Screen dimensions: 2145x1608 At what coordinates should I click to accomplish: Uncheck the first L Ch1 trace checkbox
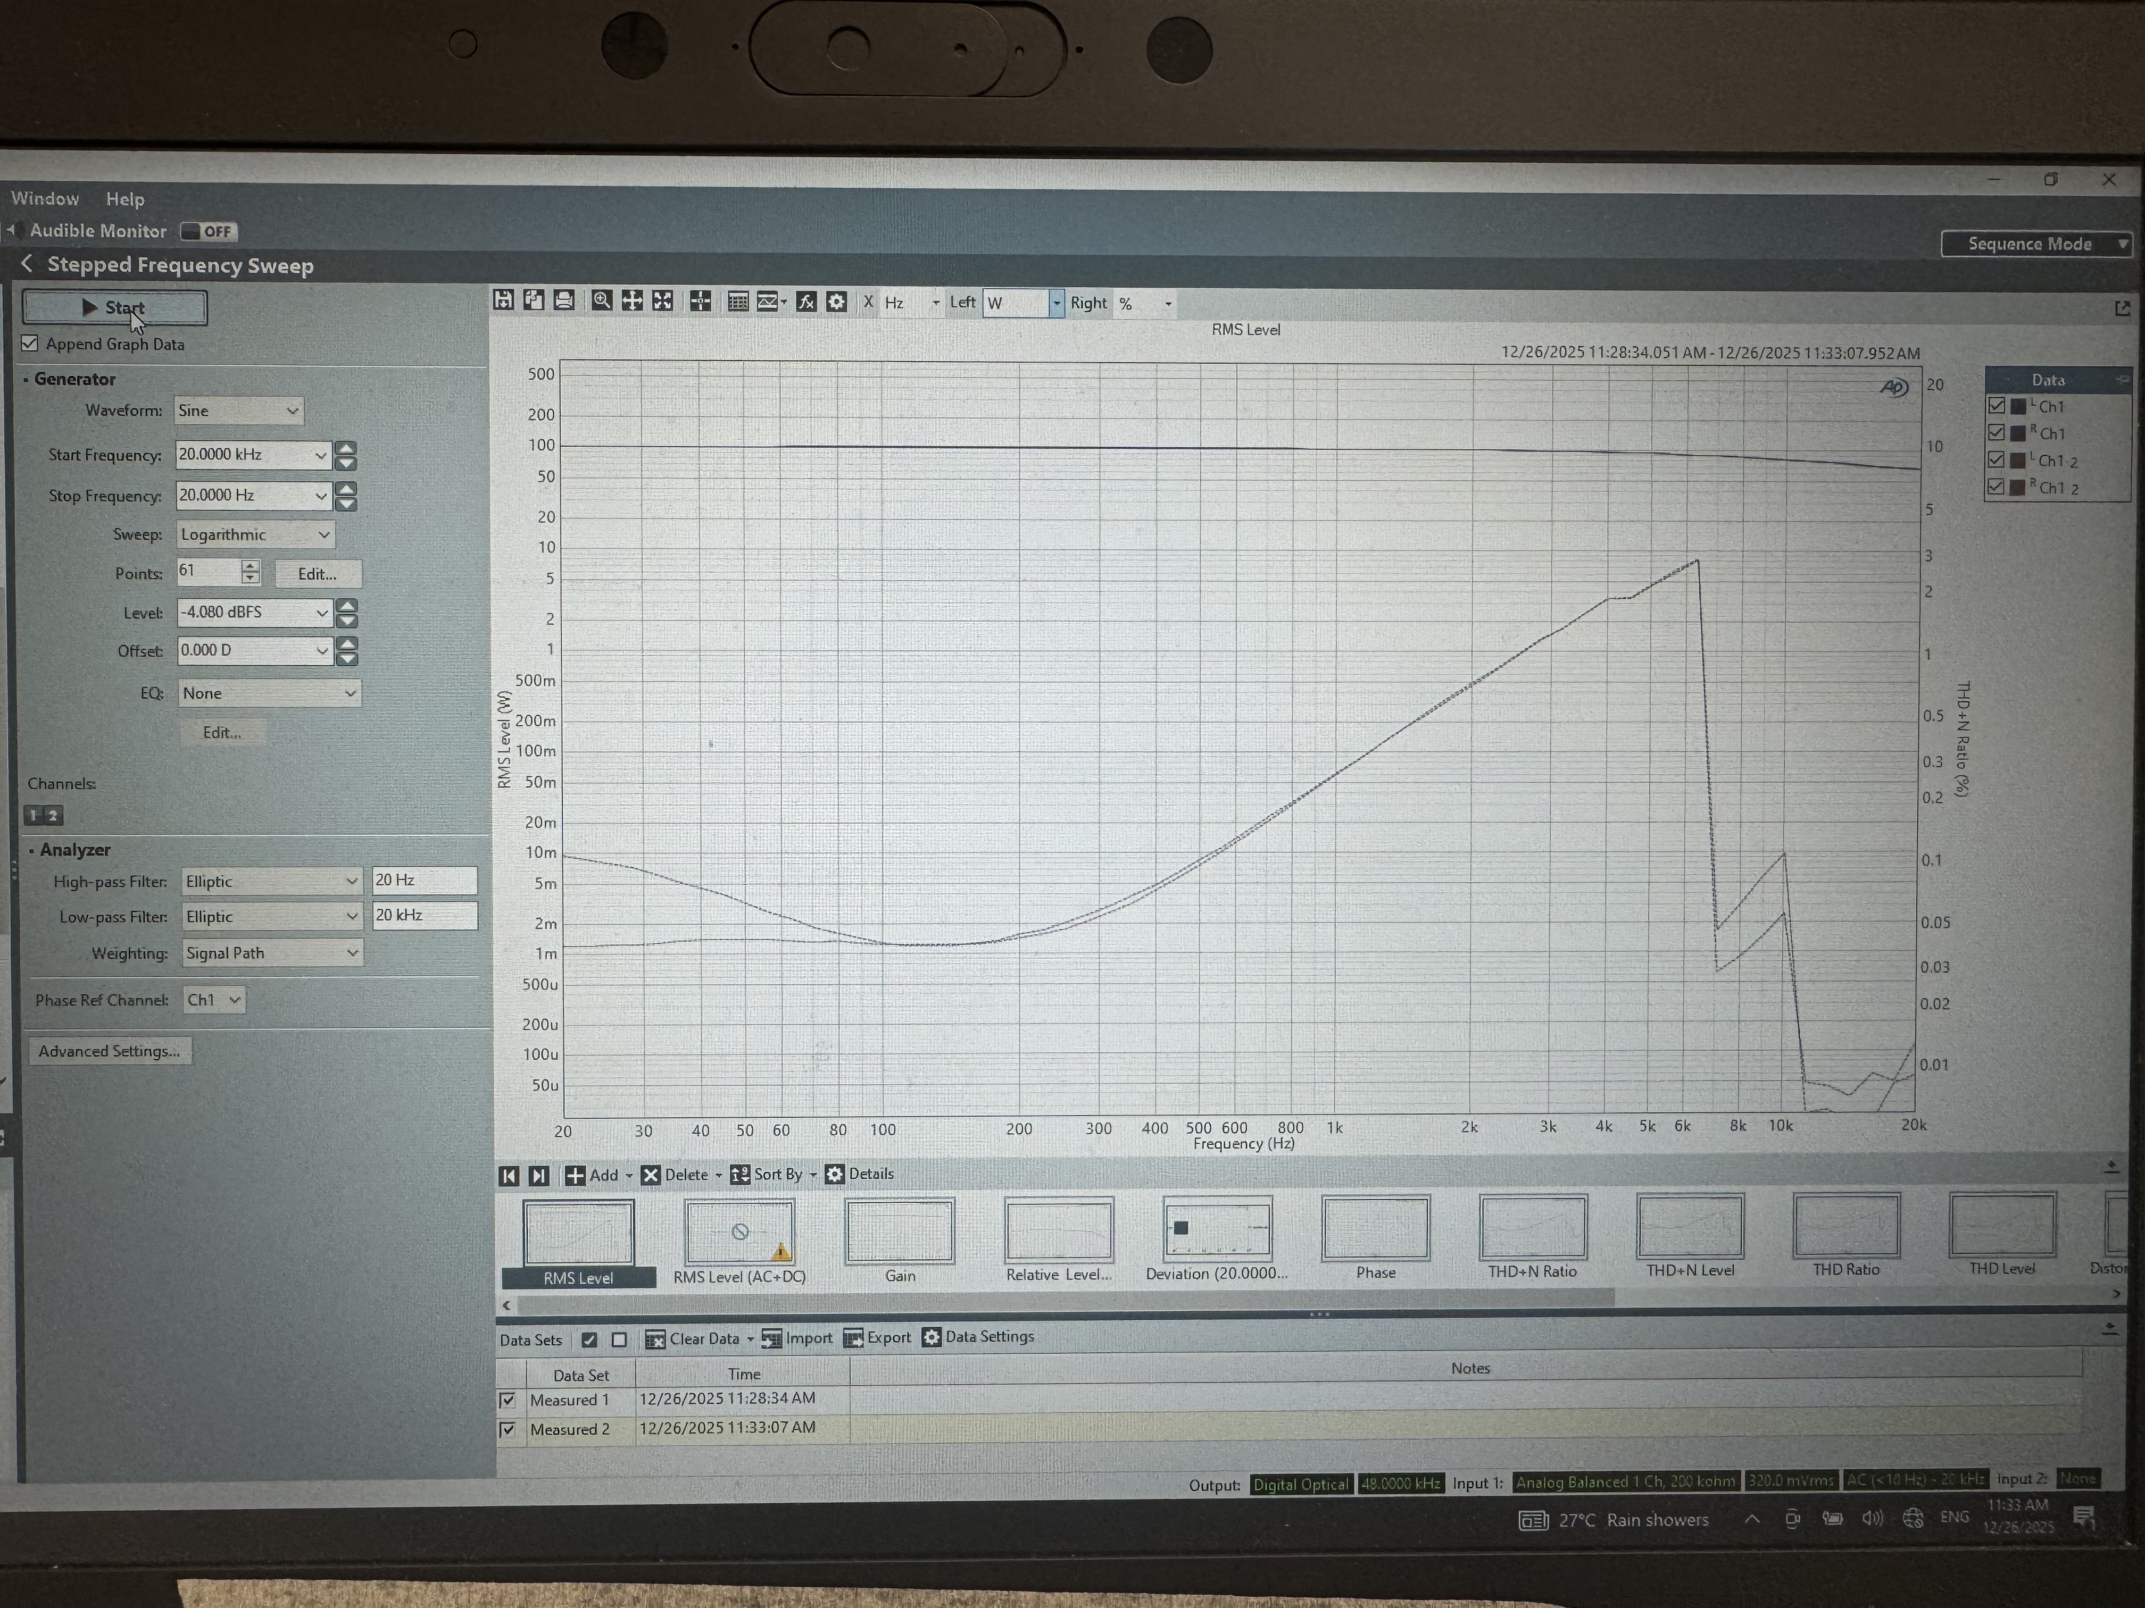click(x=1997, y=406)
